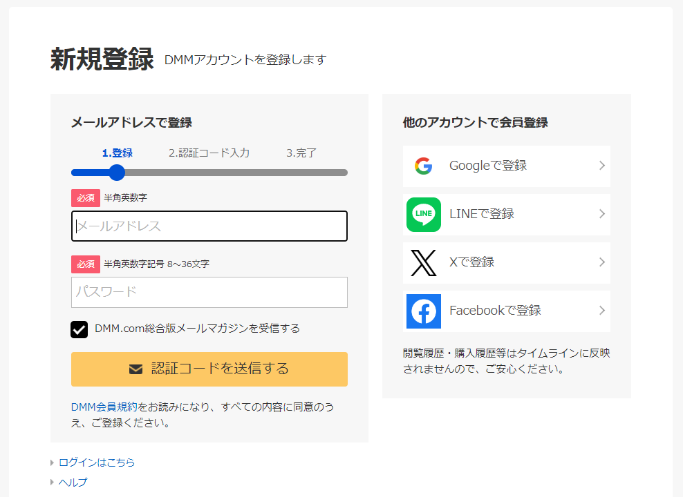Select the 1.登録 step label
The width and height of the screenshot is (683, 497).
(117, 153)
